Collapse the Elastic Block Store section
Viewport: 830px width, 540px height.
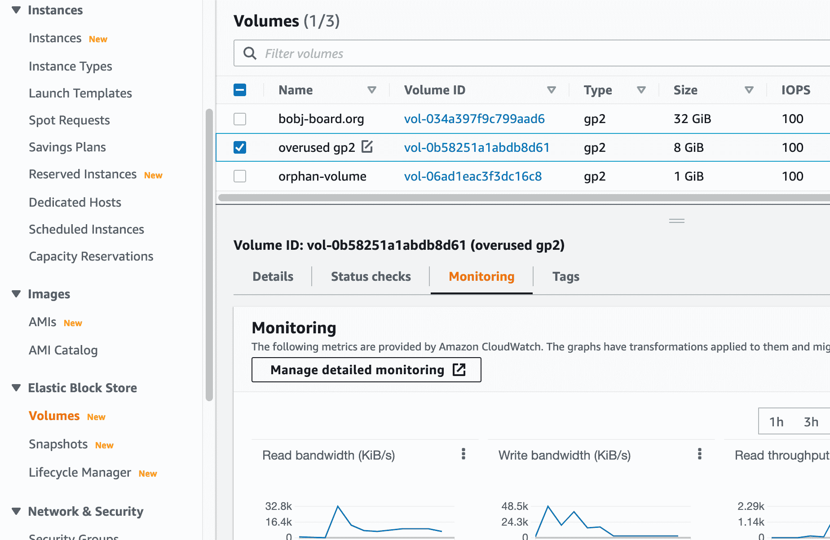coord(16,388)
